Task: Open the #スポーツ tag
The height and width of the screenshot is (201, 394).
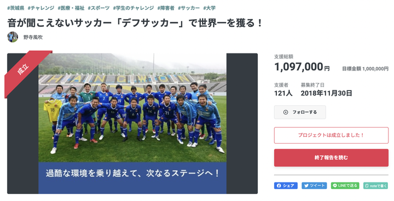Action: point(99,8)
